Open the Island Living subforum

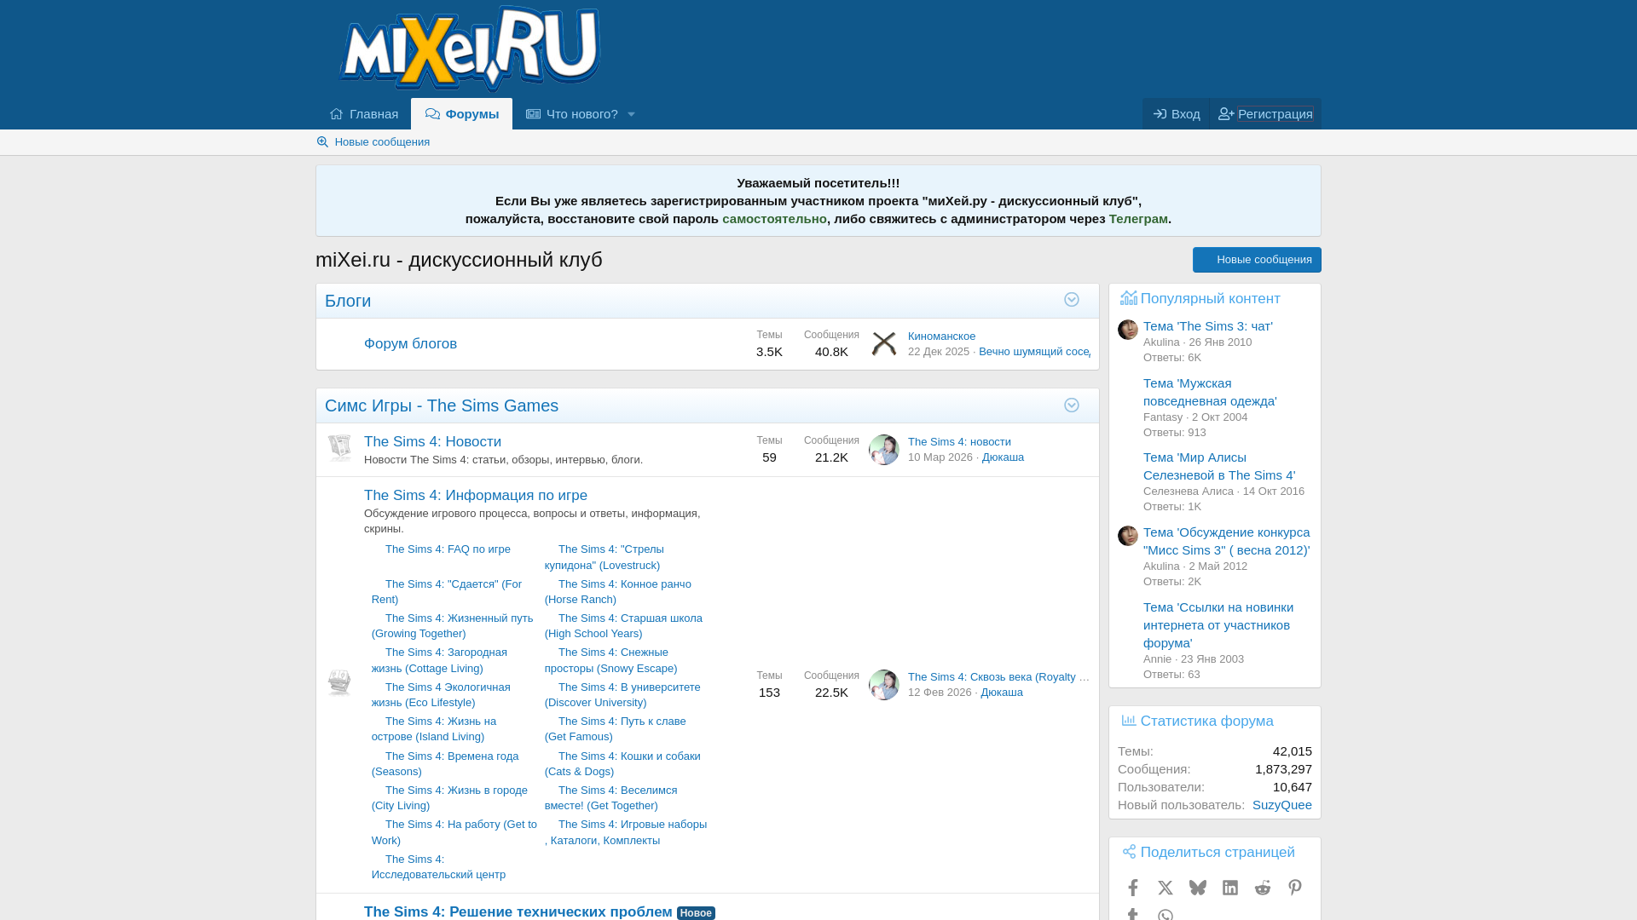(434, 729)
